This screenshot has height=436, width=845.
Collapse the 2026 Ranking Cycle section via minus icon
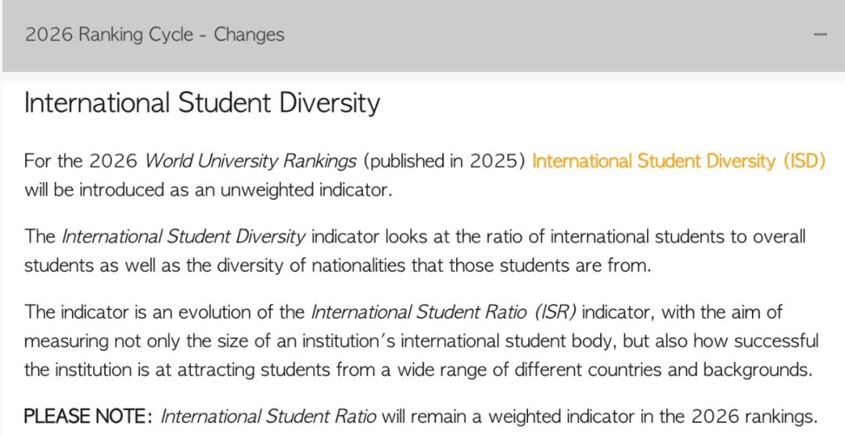820,34
